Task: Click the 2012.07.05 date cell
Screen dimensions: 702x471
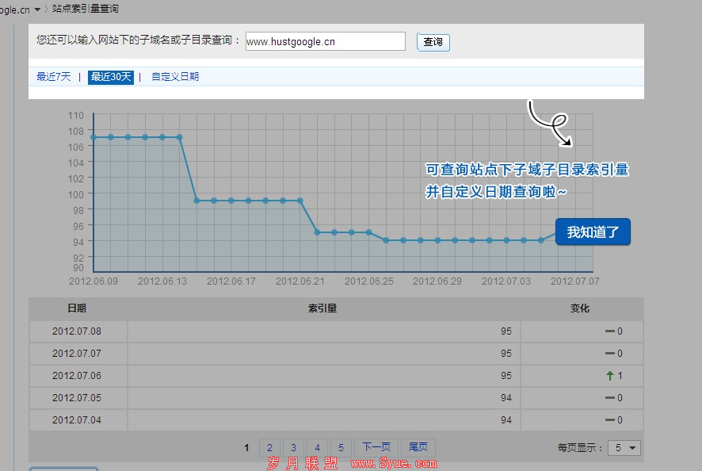Action: click(77, 398)
